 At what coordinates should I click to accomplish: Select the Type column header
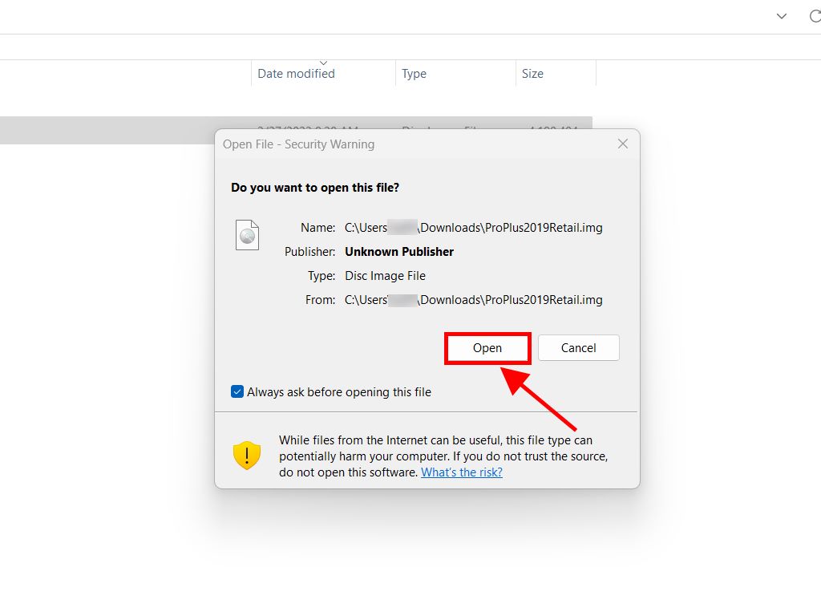pyautogui.click(x=414, y=73)
